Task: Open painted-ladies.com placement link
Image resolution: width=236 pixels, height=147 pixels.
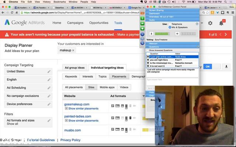Action: [78, 116]
